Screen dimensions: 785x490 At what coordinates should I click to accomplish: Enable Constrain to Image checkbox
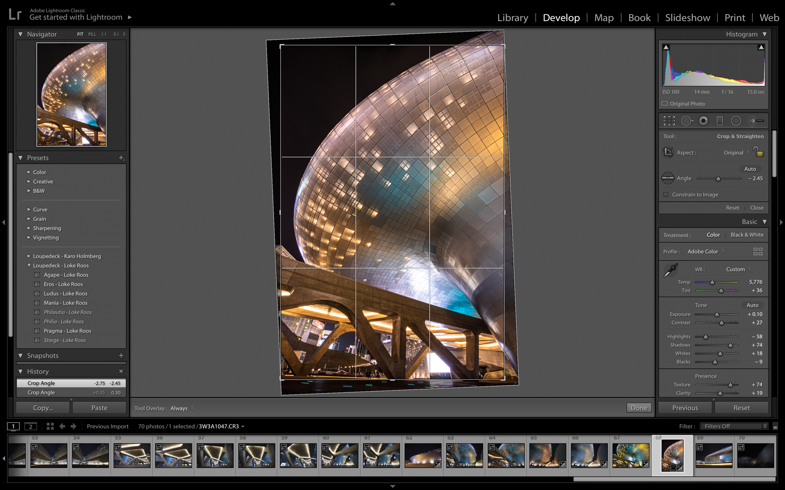pos(666,194)
